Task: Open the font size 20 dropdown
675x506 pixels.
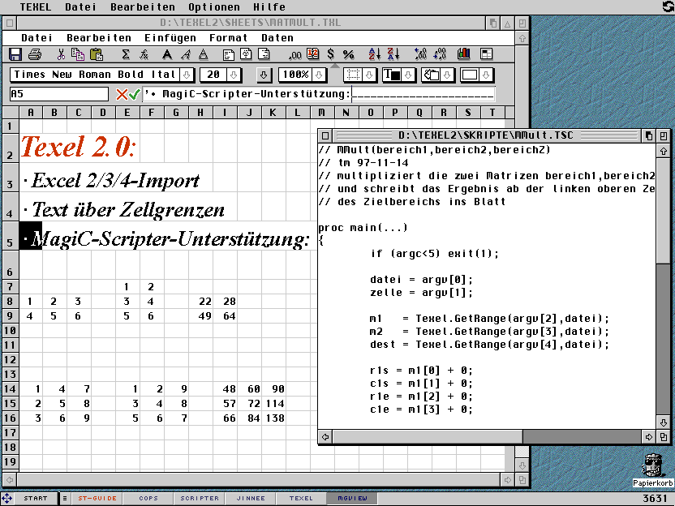Action: click(234, 75)
